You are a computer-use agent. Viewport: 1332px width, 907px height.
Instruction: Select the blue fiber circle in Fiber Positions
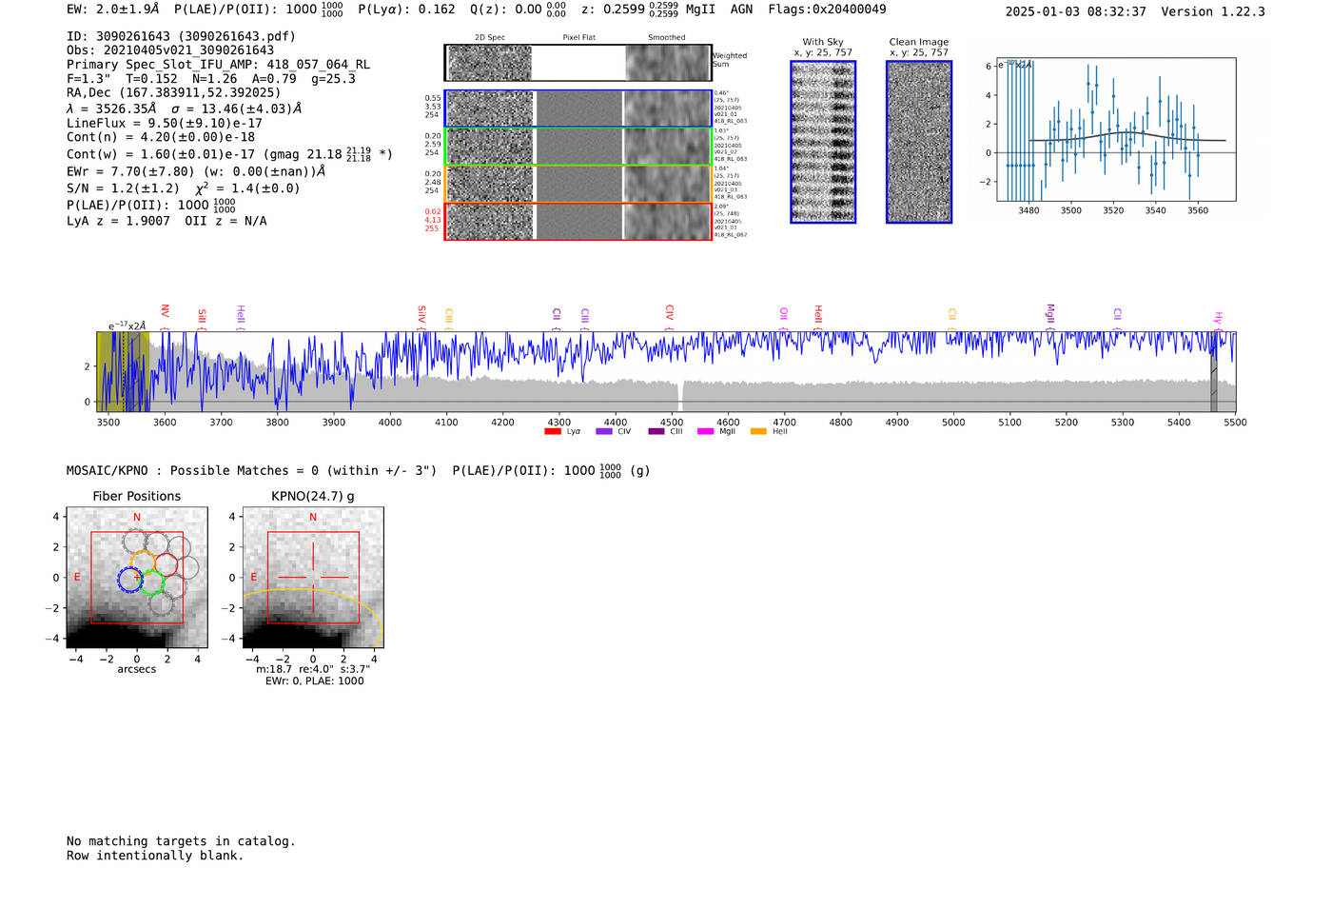pos(130,579)
